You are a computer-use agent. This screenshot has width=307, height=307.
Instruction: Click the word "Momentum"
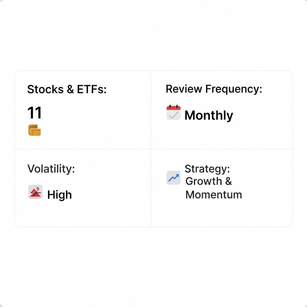coord(214,195)
